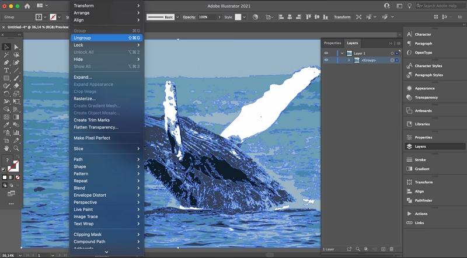This screenshot has height=258, width=467.
Task: Pick the Zoom magnifier tool
Action: 16,148
